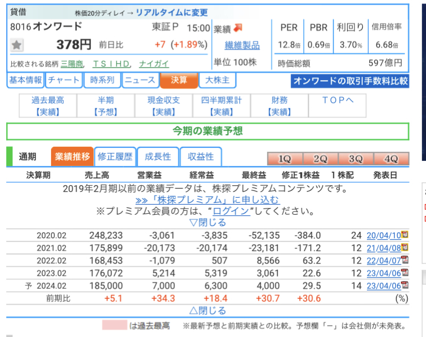The width and height of the screenshot is (426, 337).
Task: Click the 利回り 3.70% value
Action: [x=351, y=44]
